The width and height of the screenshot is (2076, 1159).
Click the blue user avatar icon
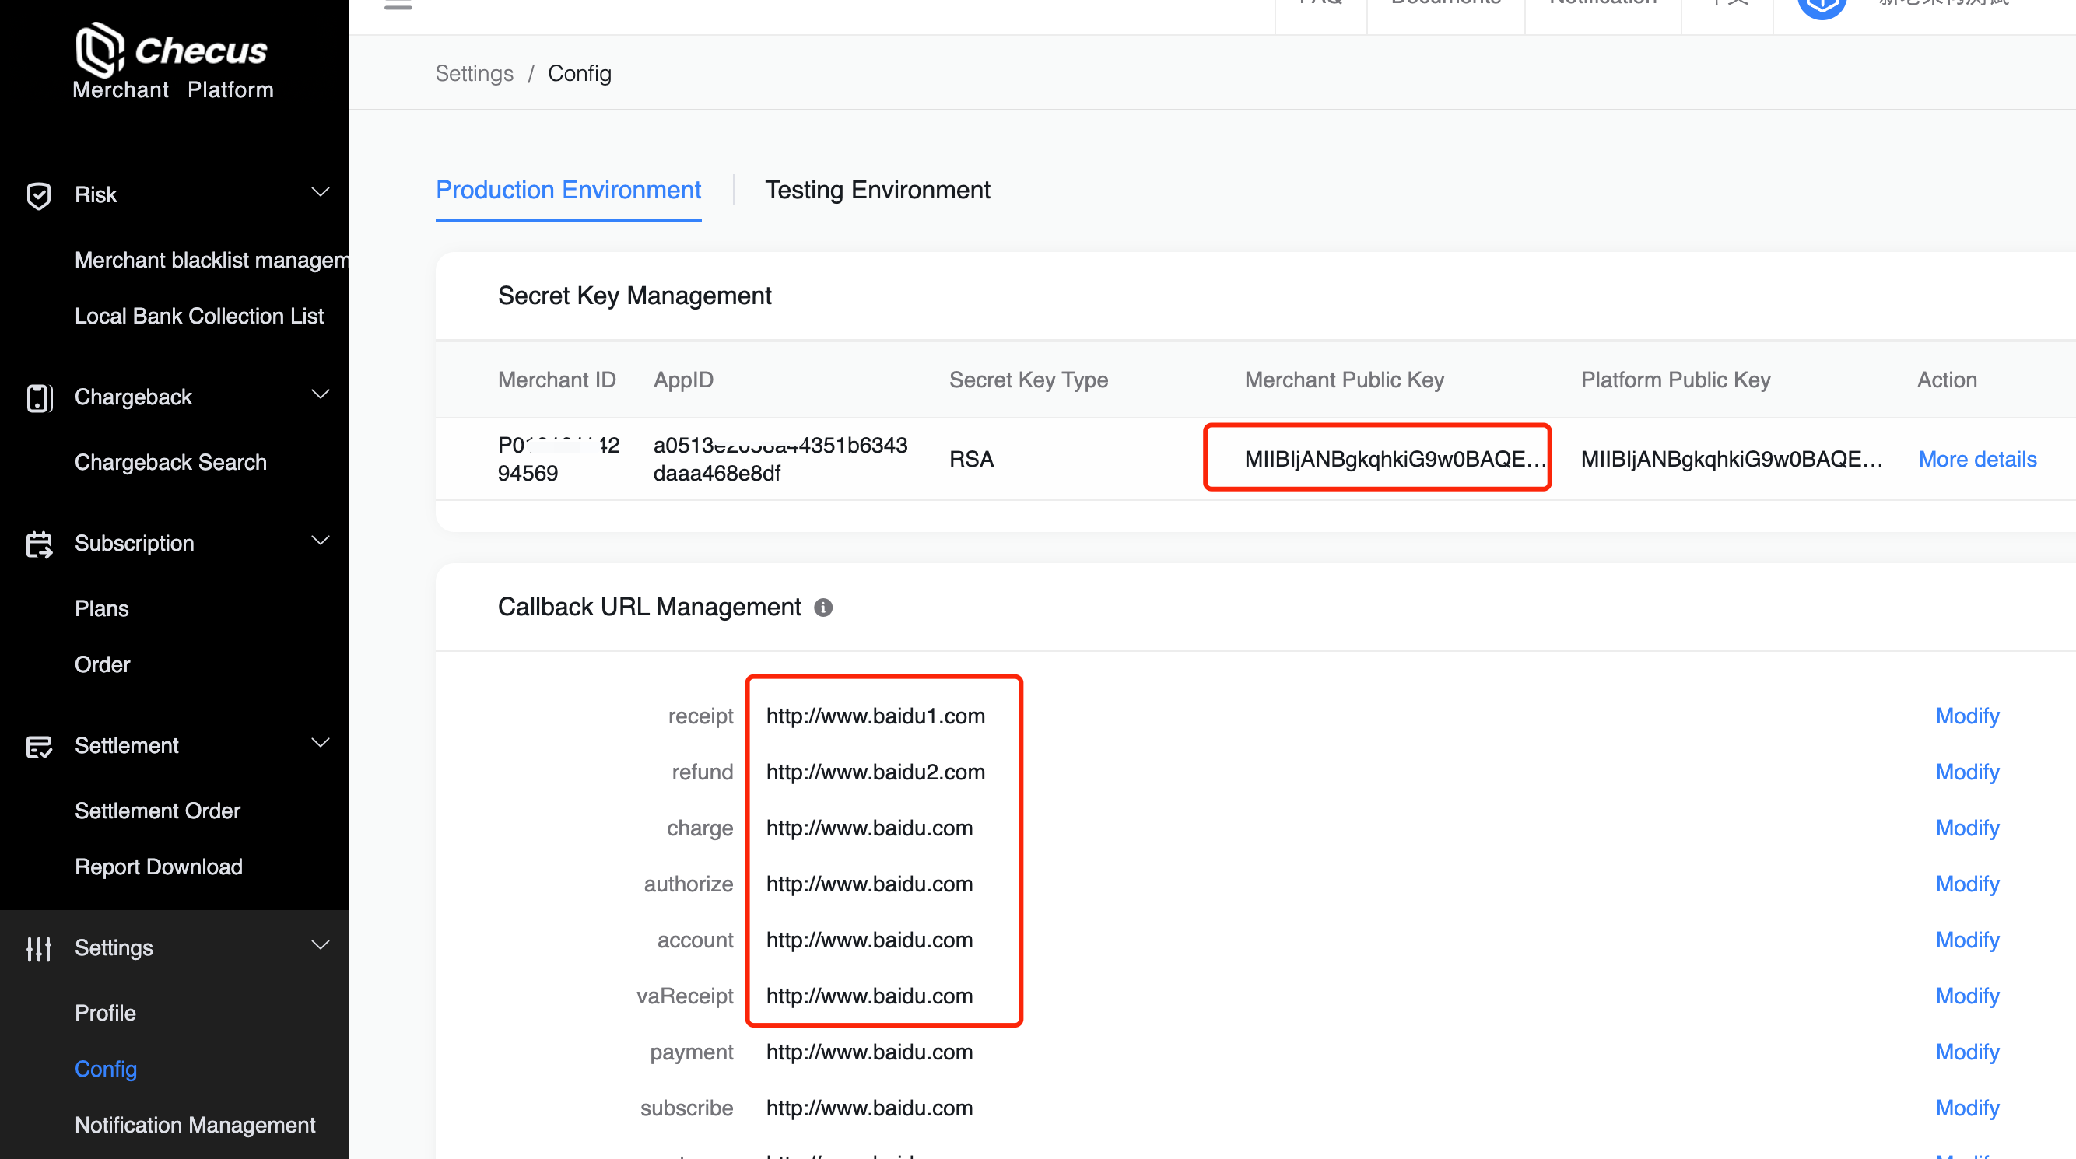coord(1822,8)
